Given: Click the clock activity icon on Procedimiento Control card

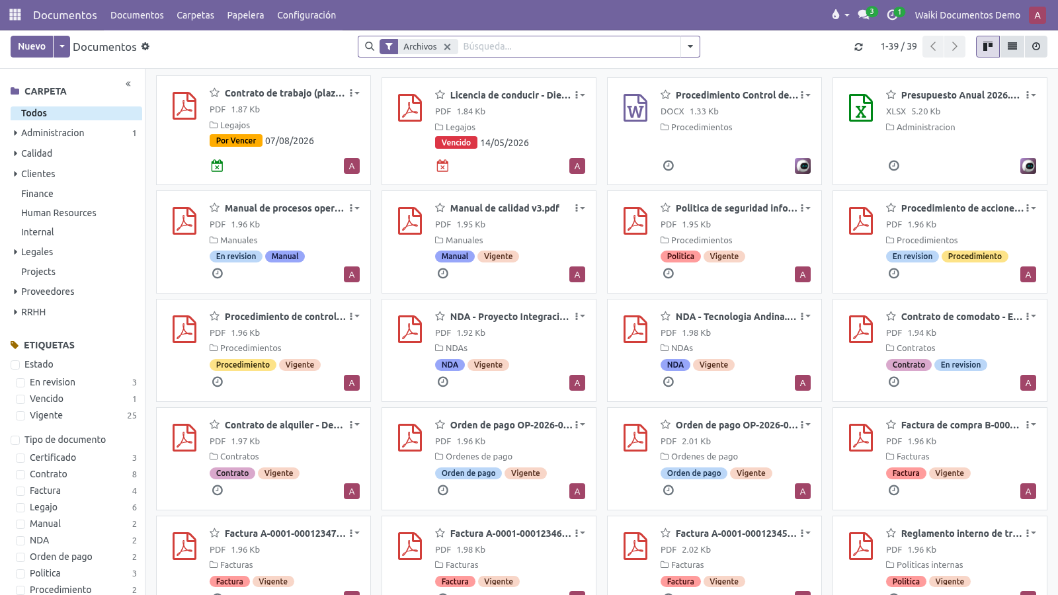Looking at the screenshot, I should tap(669, 166).
